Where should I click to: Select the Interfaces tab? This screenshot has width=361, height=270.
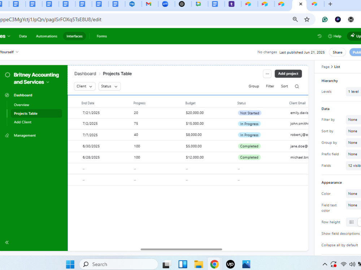pyautogui.click(x=74, y=36)
